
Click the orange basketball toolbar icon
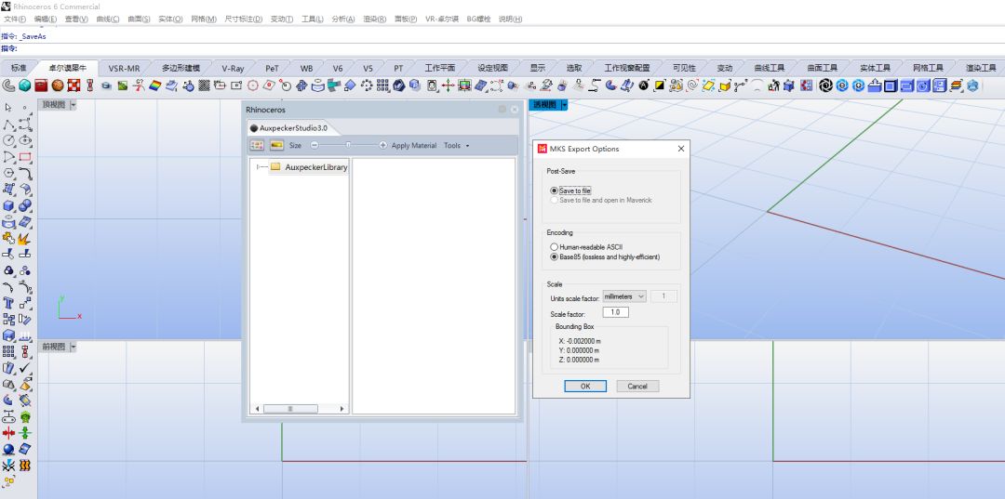pos(58,85)
